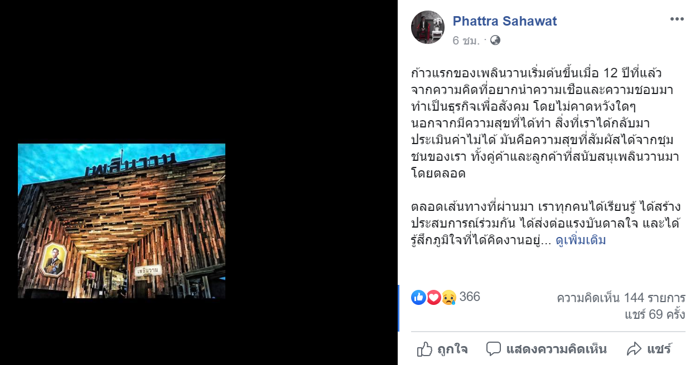This screenshot has height=365, width=695.
Task: Click the red heart Love reaction icon
Action: pos(433,298)
